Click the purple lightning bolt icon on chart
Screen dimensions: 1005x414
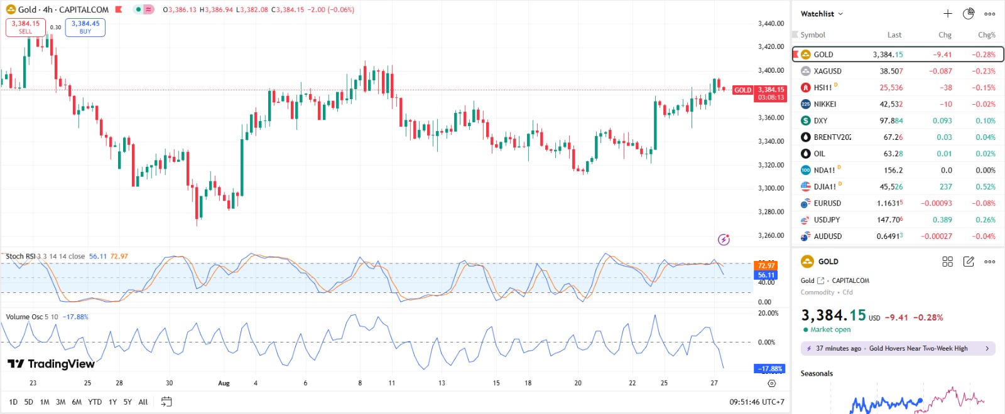[x=724, y=239]
